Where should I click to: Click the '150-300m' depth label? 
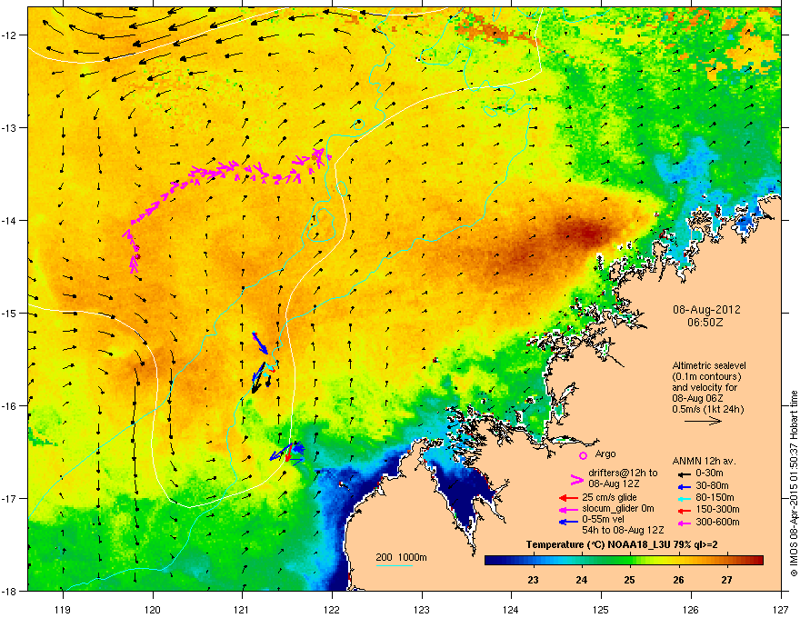tap(717, 509)
